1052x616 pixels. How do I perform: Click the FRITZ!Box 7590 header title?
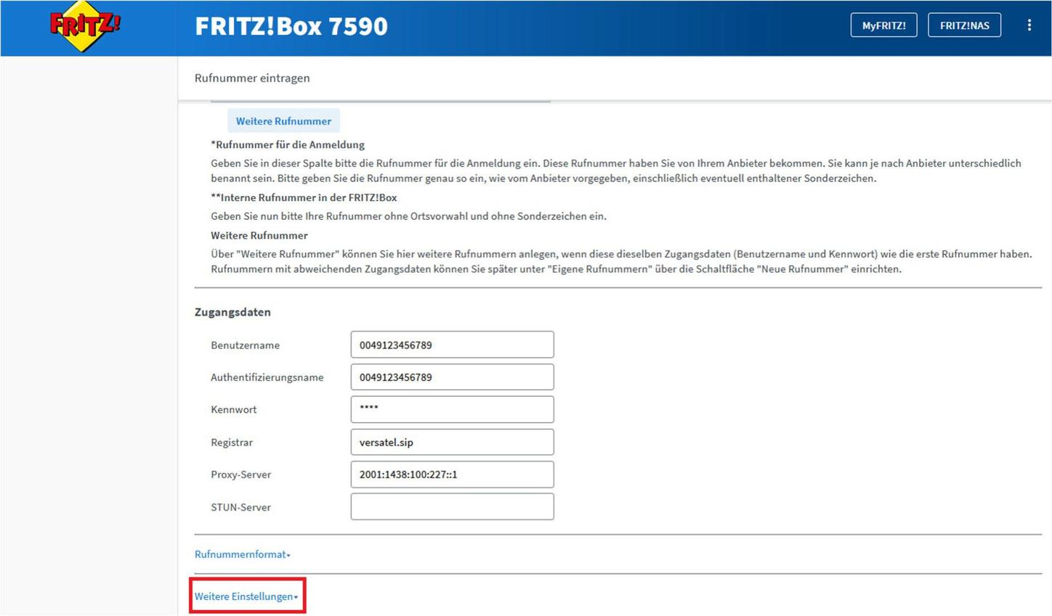click(x=291, y=25)
